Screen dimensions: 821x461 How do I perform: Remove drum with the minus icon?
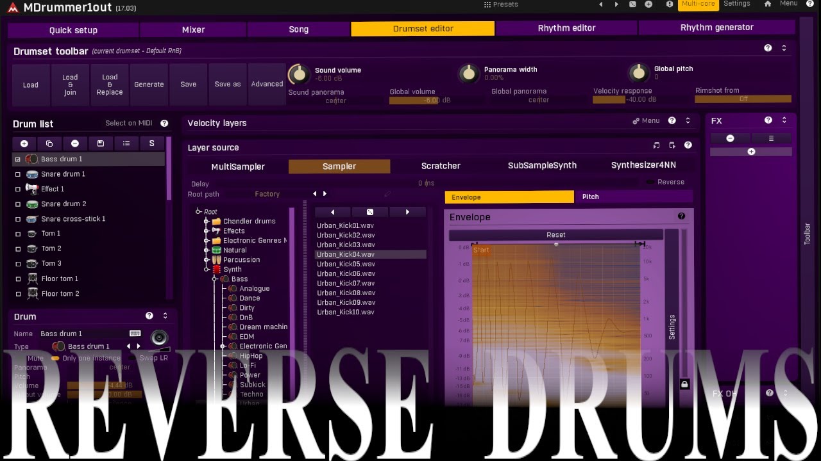[75, 143]
